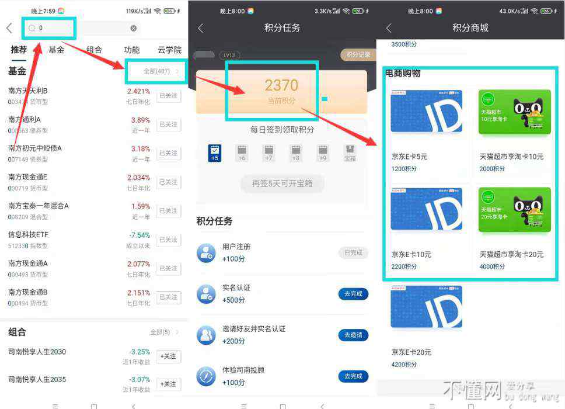The width and height of the screenshot is (565, 409).
Task: Tap the +5 daily check-in calendar icon
Action: click(x=215, y=153)
